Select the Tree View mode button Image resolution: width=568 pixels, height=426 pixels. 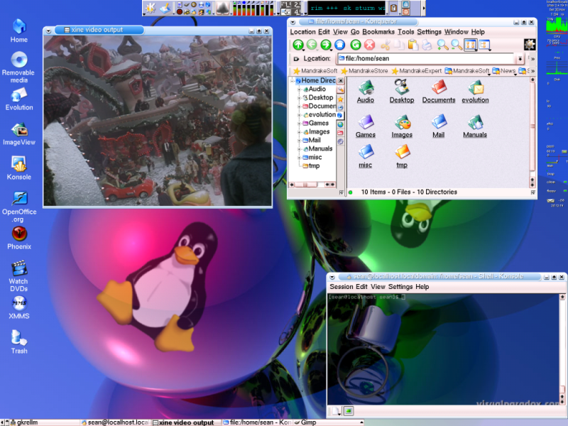click(x=484, y=45)
